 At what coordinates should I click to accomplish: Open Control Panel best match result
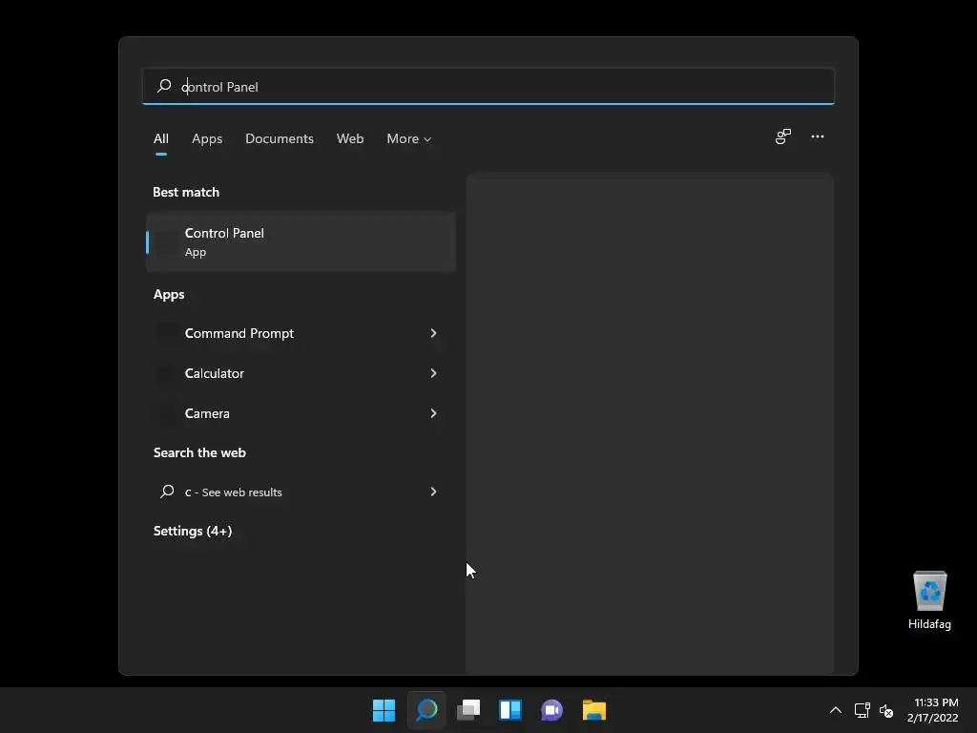click(301, 241)
